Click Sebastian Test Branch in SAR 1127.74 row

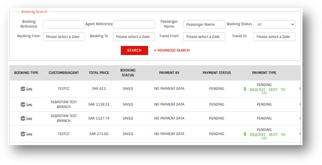(64, 118)
